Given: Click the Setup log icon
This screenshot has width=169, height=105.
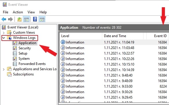Looking at the screenshot, I should click(15, 53).
